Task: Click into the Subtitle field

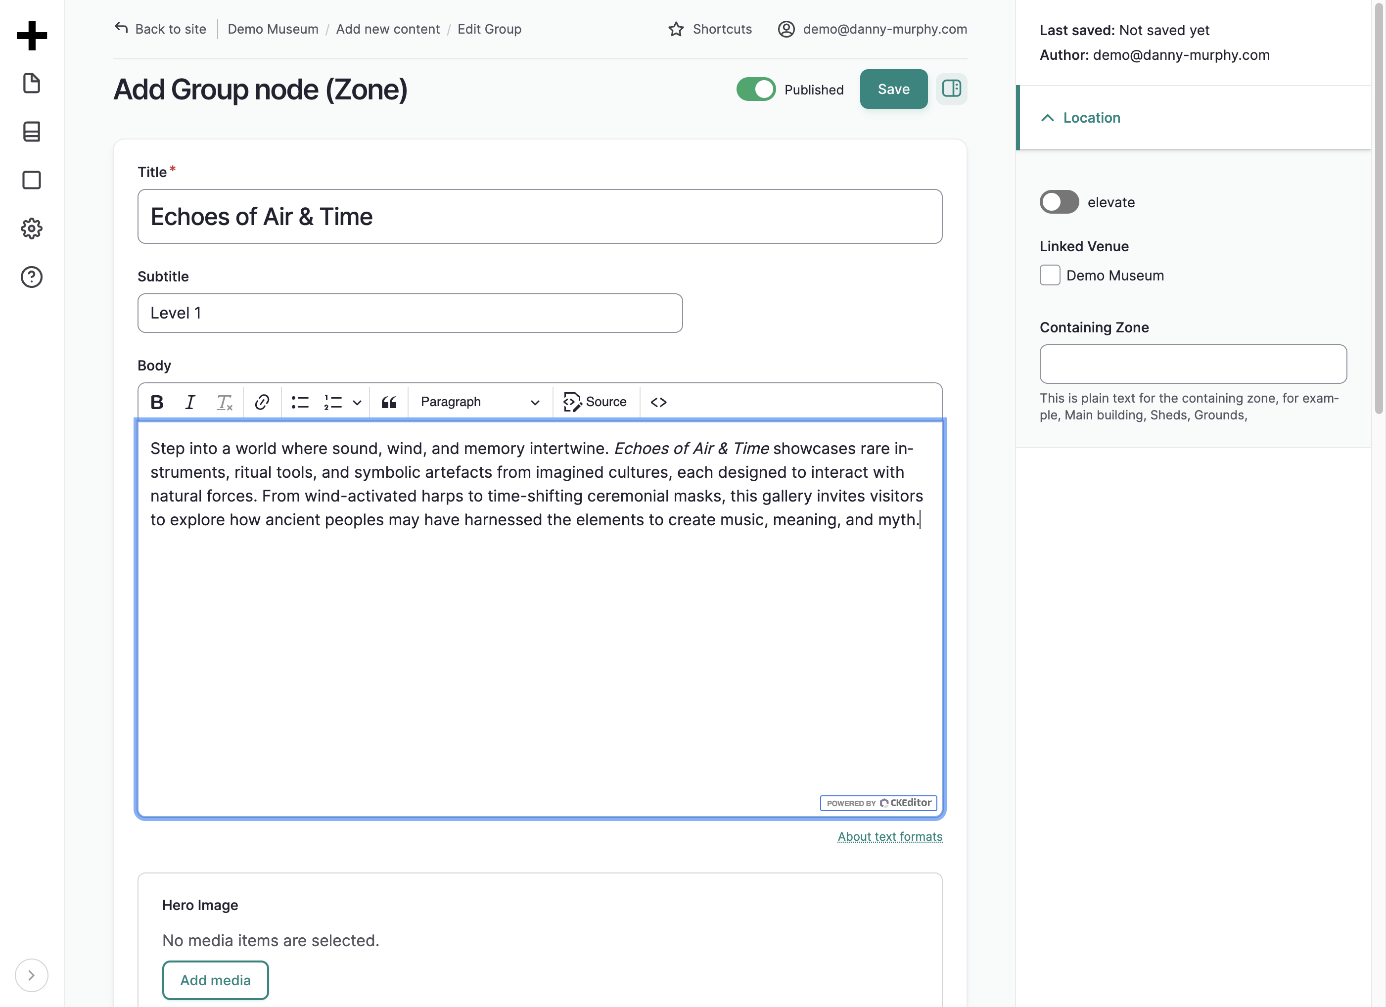Action: point(410,313)
